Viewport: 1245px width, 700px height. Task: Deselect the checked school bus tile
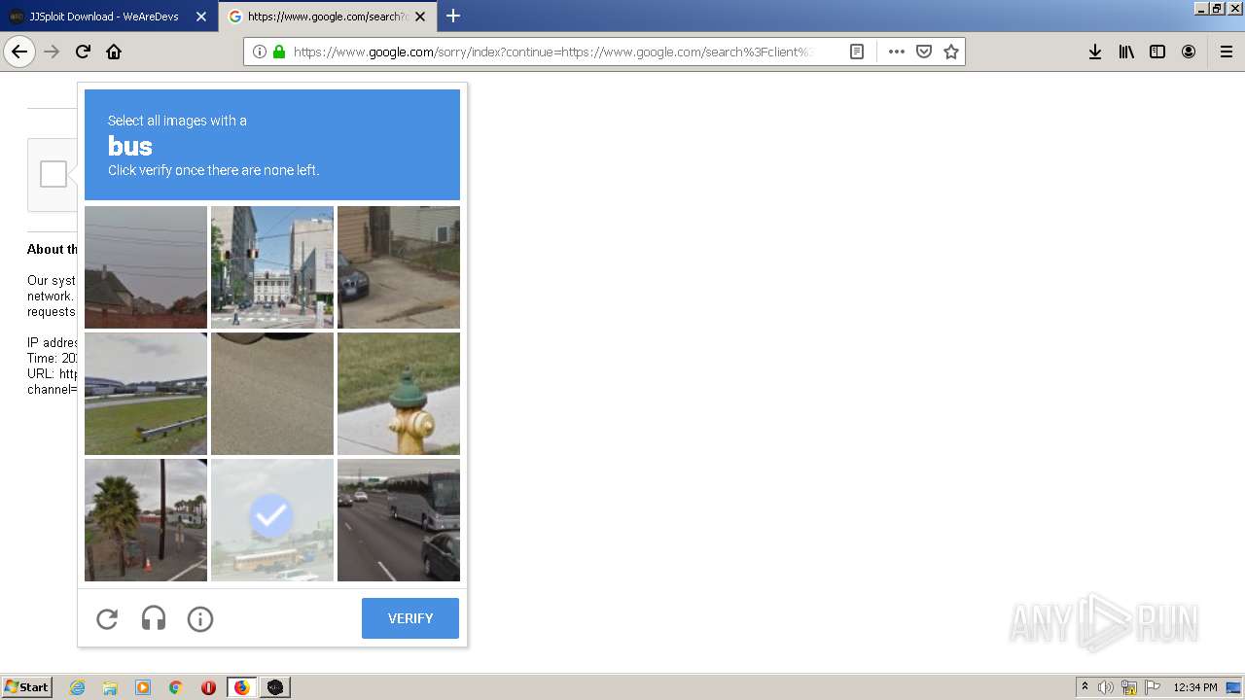coord(272,520)
